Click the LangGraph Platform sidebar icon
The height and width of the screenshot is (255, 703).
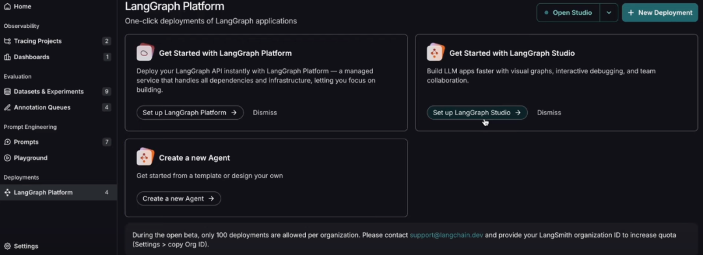pyautogui.click(x=7, y=193)
